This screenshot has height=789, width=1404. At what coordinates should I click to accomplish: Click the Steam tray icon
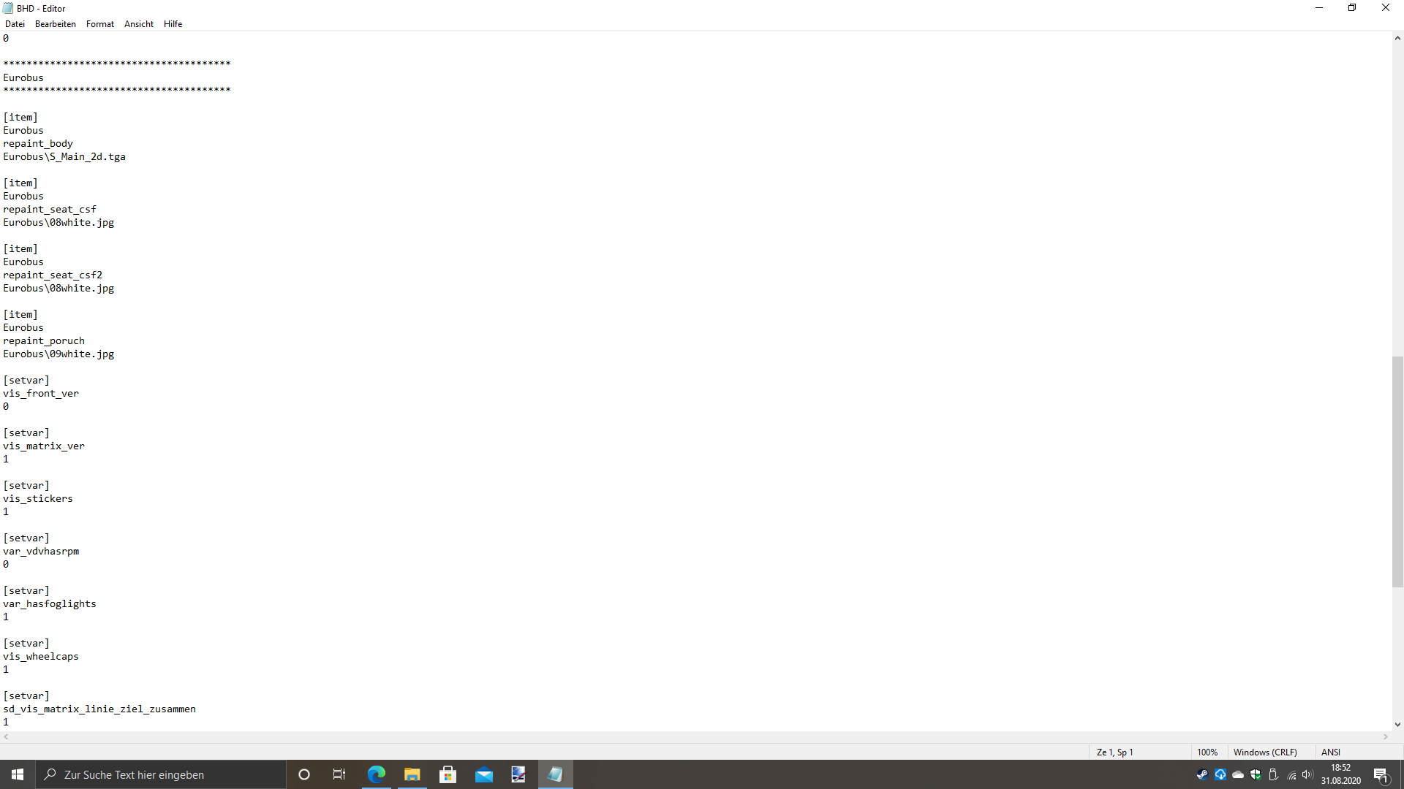pyautogui.click(x=1202, y=774)
